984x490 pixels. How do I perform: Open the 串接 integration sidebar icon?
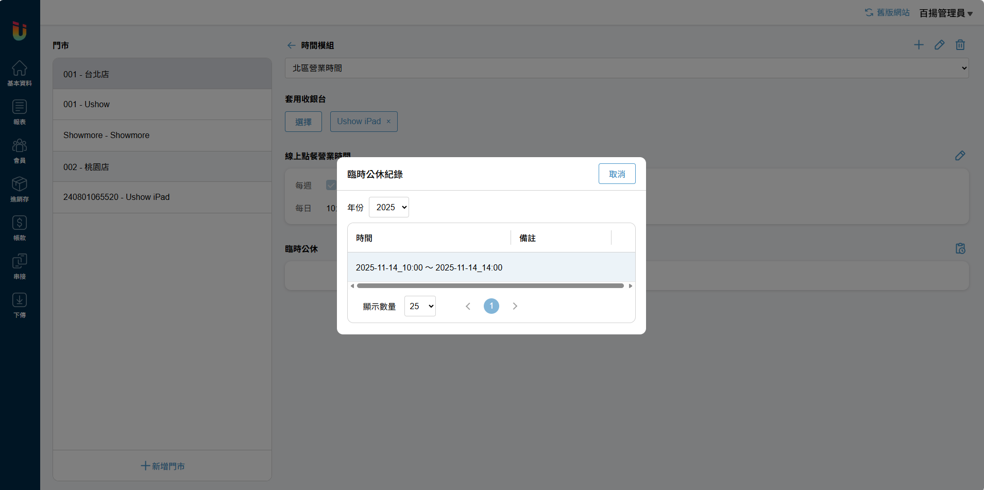(x=20, y=266)
